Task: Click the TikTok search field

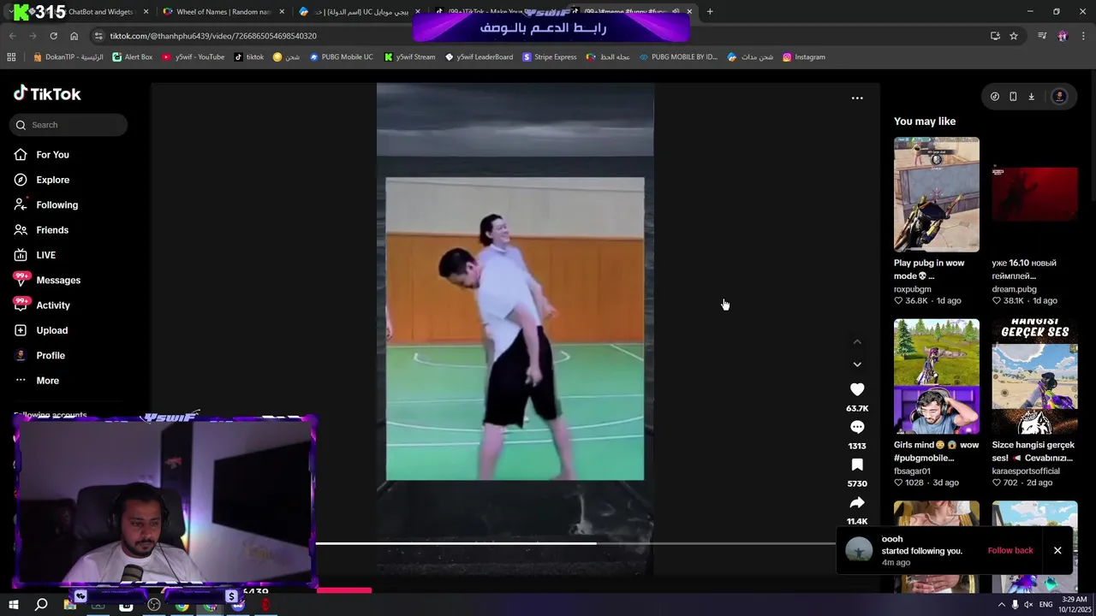Action: click(x=68, y=125)
